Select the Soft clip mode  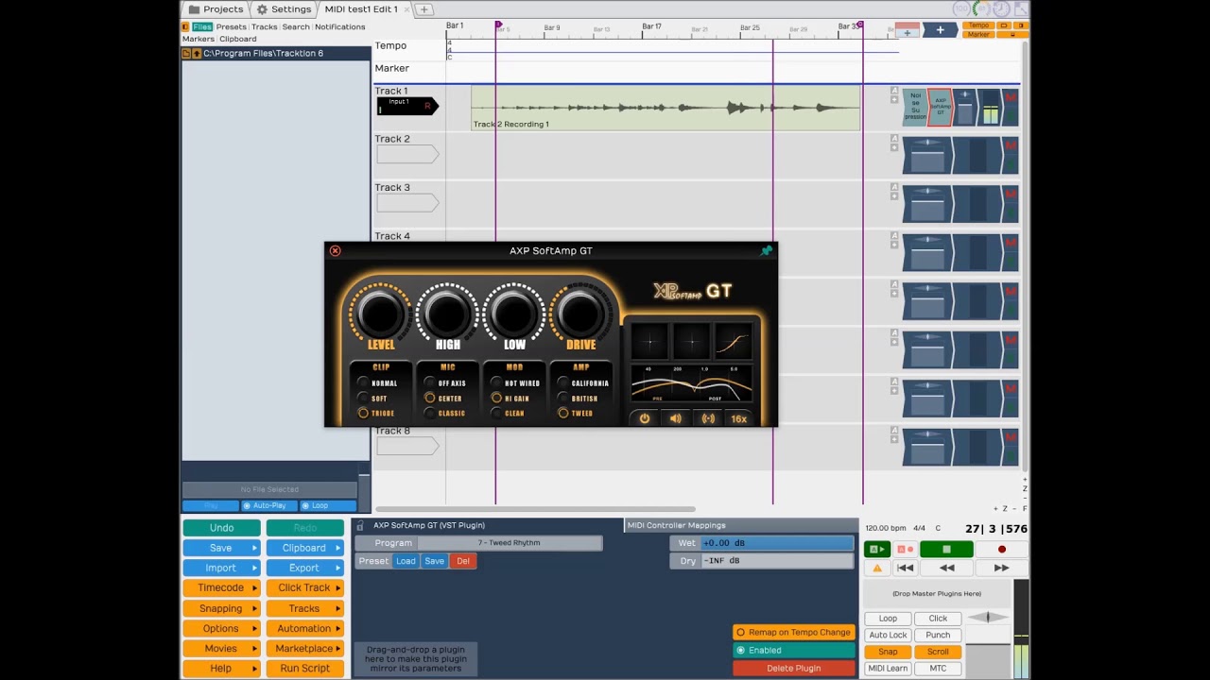tap(372, 399)
